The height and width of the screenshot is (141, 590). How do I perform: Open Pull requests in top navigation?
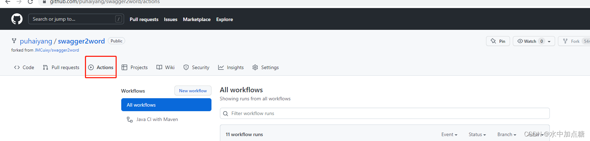pyautogui.click(x=144, y=19)
